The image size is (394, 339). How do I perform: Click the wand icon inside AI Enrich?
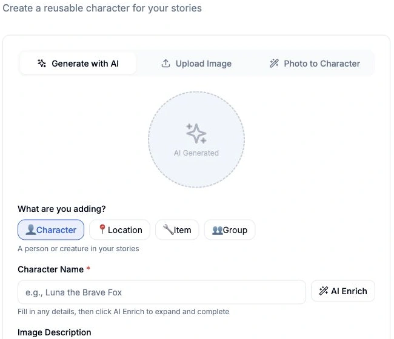coord(324,291)
